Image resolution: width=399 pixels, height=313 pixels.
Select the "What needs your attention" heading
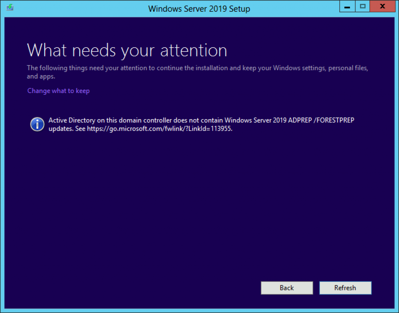127,50
